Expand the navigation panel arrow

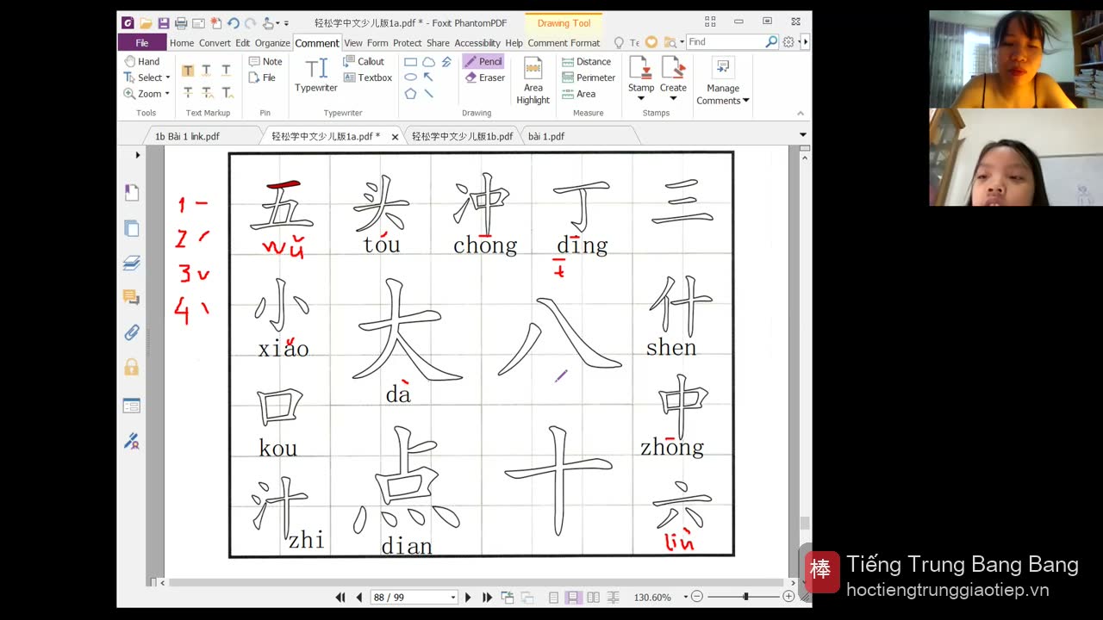[138, 155]
